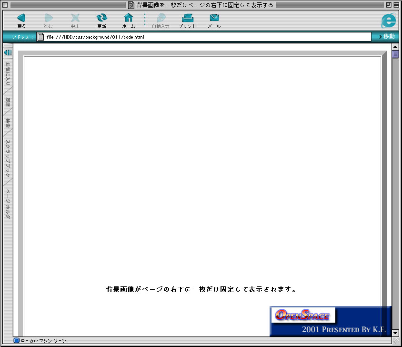Click the '2001 Presented By K.F.' text
The width and height of the screenshot is (402, 347).
coord(344,329)
